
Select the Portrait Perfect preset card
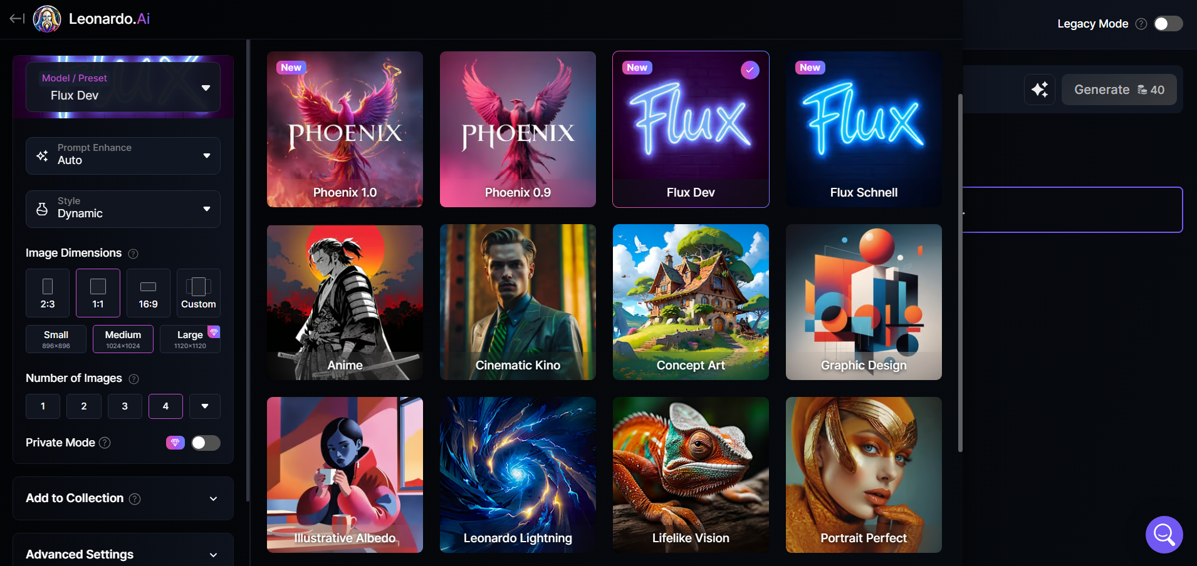[864, 475]
